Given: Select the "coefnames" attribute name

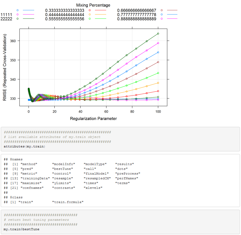Looking at the screenshot, I should [32, 188].
